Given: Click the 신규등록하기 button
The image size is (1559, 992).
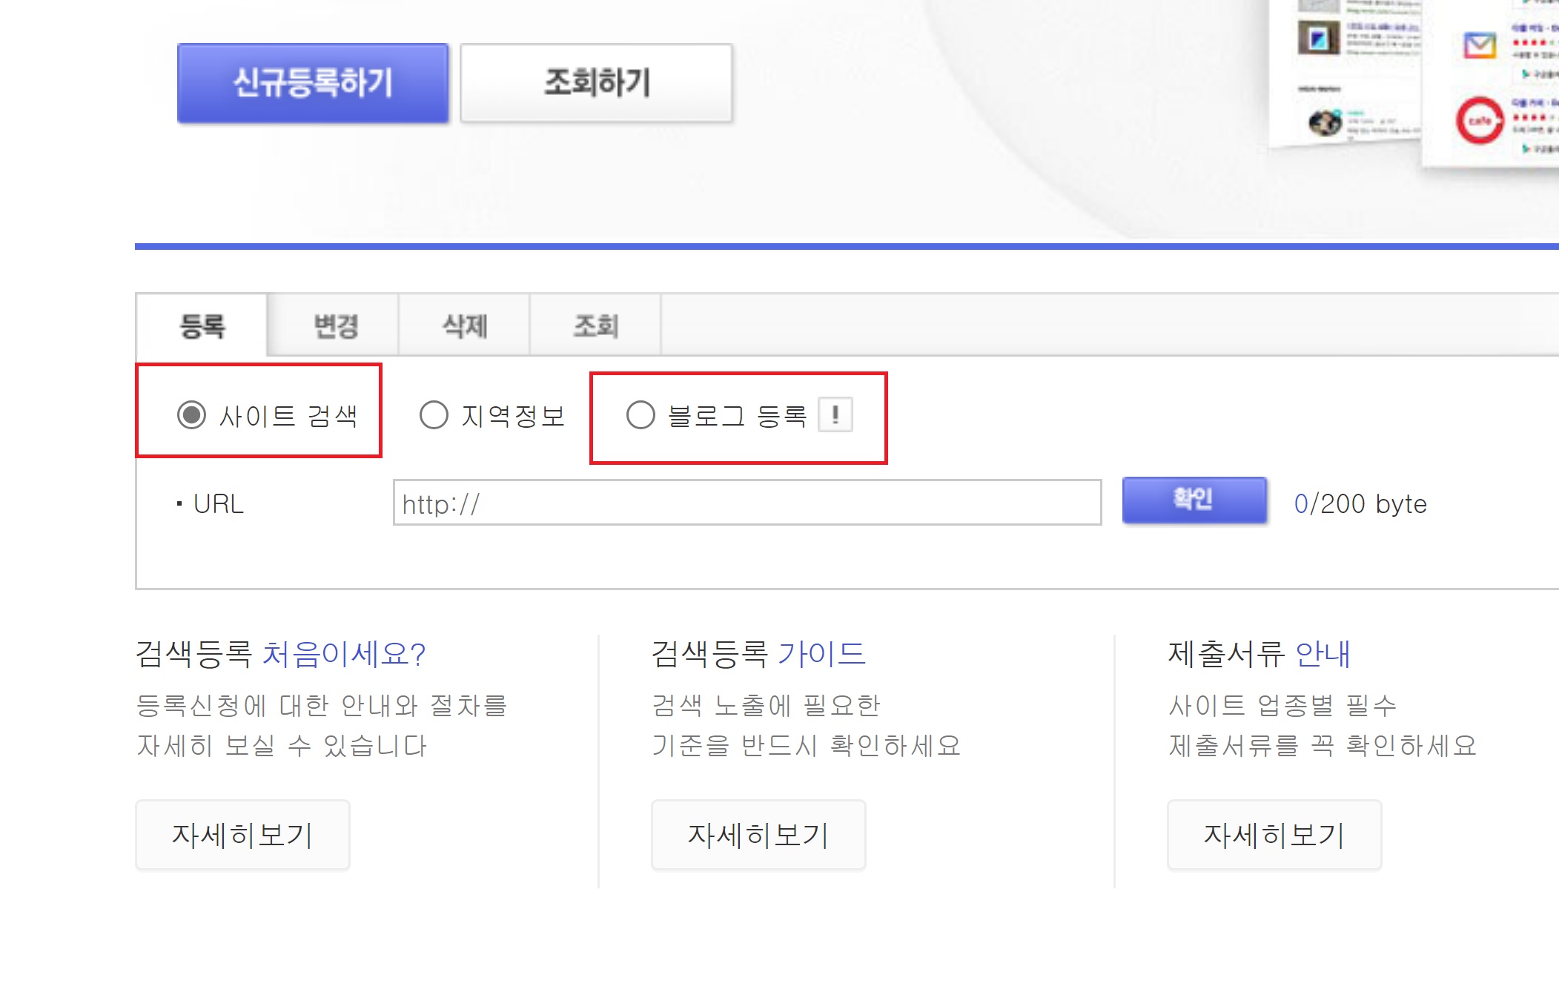Looking at the screenshot, I should [x=312, y=82].
